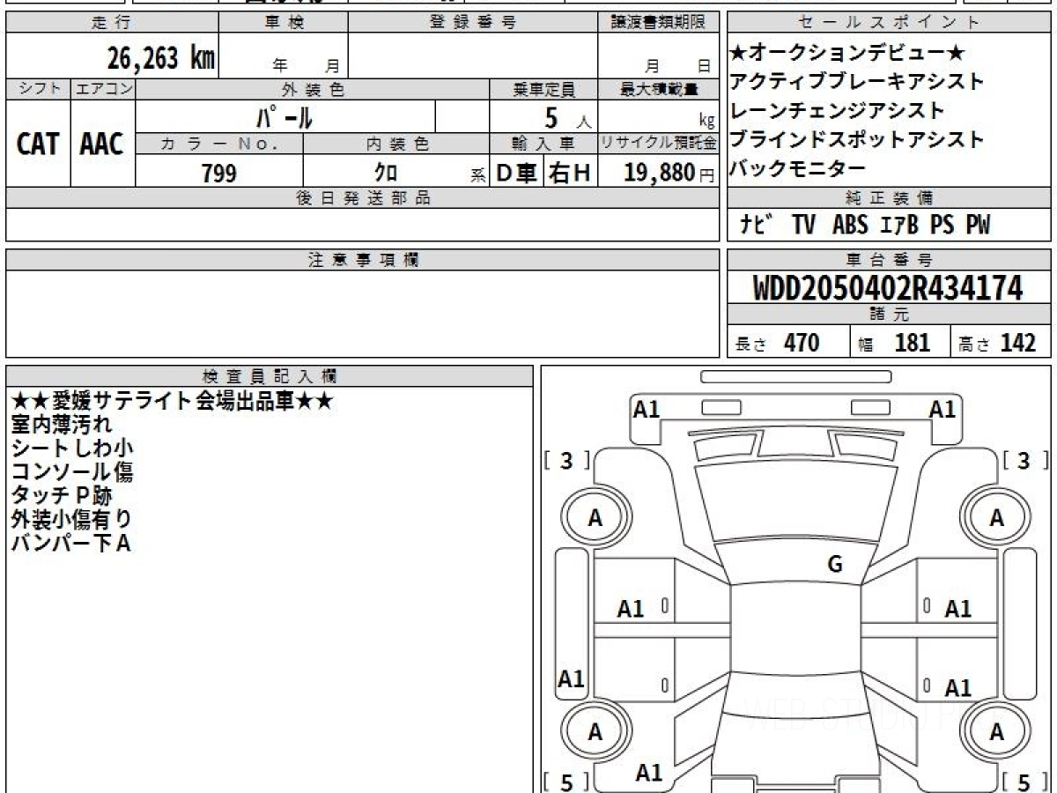Click the コンソール傷 inspector note
Image resolution: width=1057 pixels, height=793 pixels.
[71, 472]
